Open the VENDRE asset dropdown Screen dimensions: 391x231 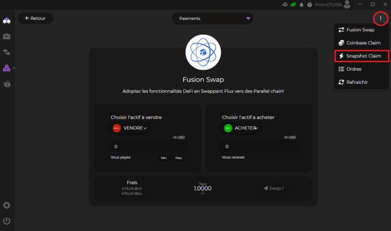point(130,128)
